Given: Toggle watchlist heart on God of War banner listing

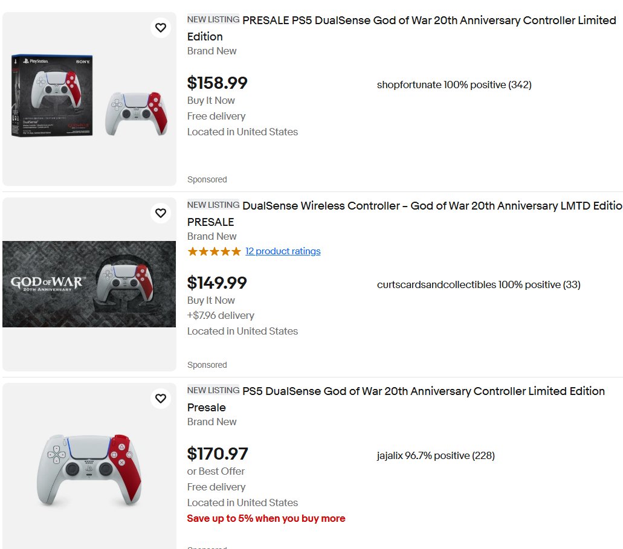Looking at the screenshot, I should click(x=161, y=213).
